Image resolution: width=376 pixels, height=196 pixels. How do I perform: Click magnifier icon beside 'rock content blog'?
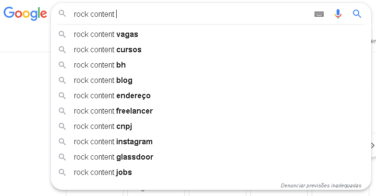(x=62, y=81)
